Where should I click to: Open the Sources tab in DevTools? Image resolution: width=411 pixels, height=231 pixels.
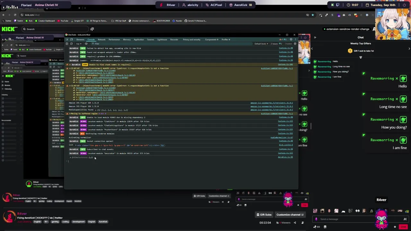pos(150,39)
